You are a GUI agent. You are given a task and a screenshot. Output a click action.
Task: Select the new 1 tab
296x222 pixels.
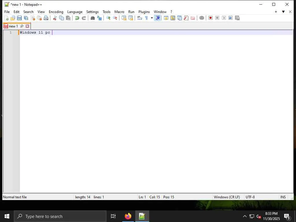click(13, 26)
